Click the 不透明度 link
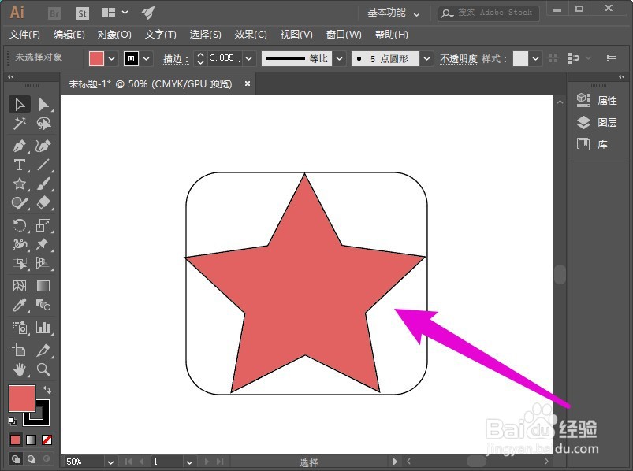 pos(459,59)
